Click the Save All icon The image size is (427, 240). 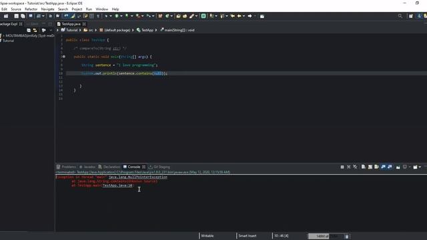pos(23,16)
